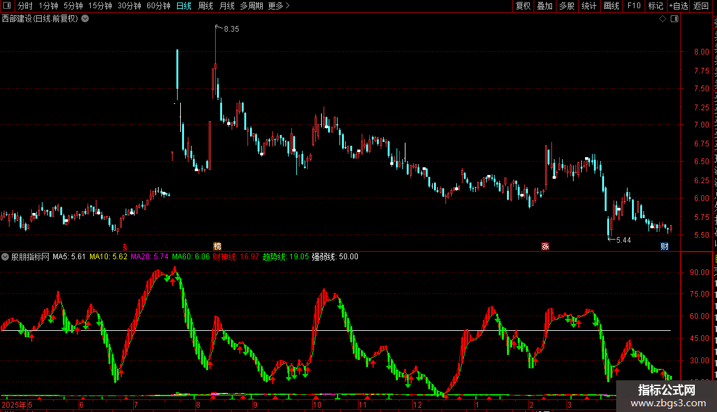The image size is (717, 412).
Task: Click the 趋势线: 19.05 label
Action: pyautogui.click(x=286, y=257)
